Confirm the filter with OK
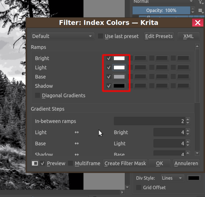Viewport: 205px width, 197px height. tap(159, 164)
